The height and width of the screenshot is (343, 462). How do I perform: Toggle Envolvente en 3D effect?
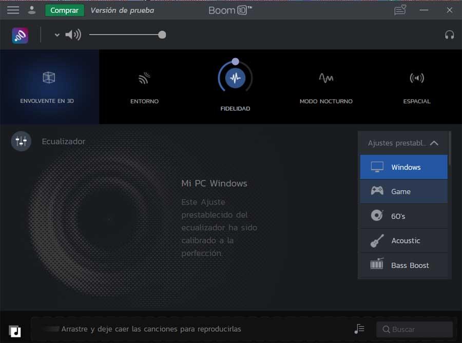[49, 87]
